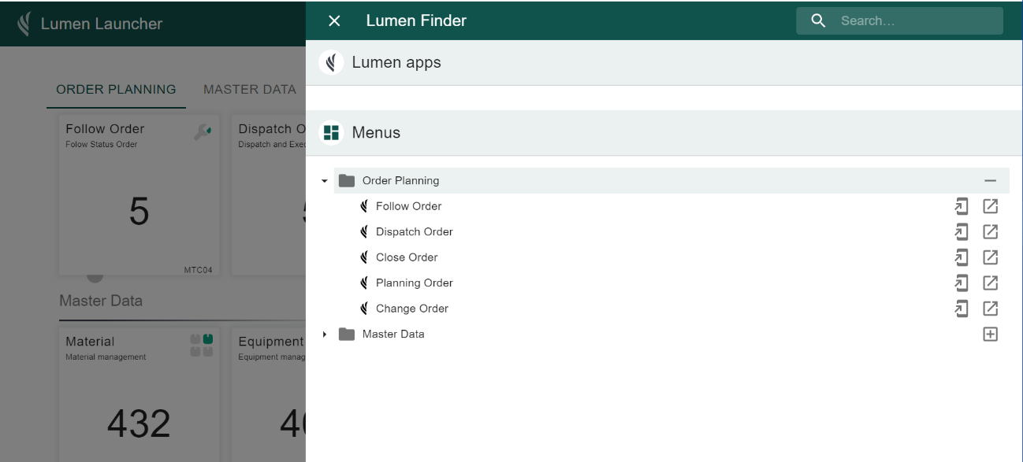Open Follow Order in the same window icon
1023x462 pixels.
(961, 206)
